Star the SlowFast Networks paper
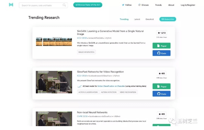Viewport: 204px width, 130px height. 161,73
